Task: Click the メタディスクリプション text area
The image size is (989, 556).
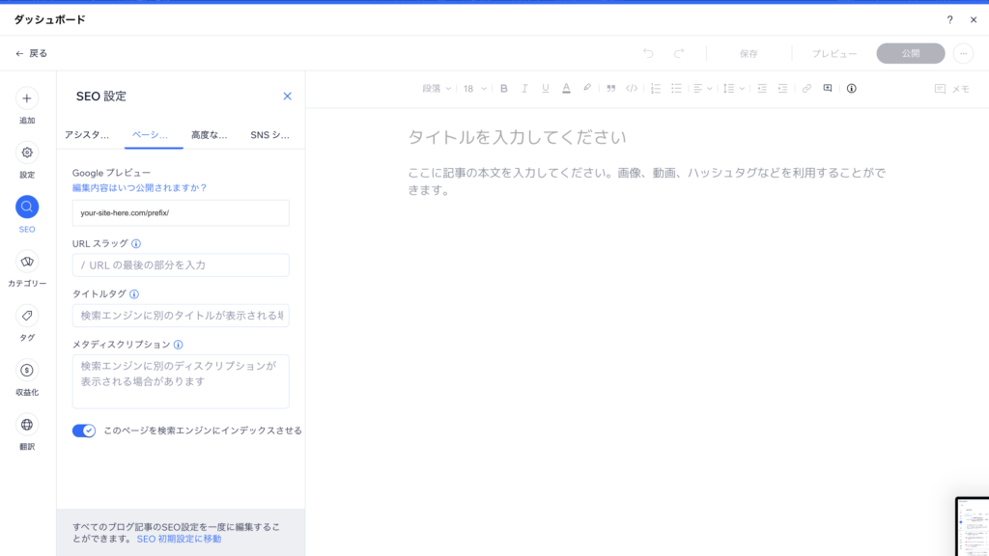Action: [x=181, y=381]
